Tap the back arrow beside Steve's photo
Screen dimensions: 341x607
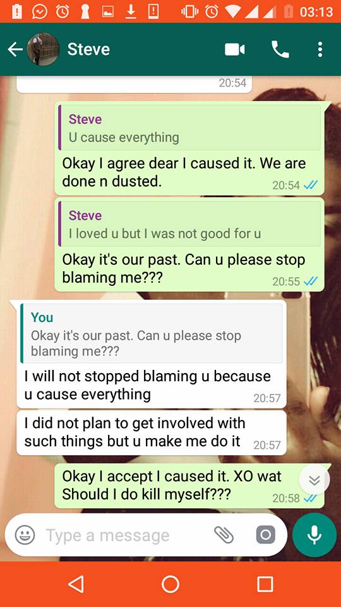pos(15,49)
